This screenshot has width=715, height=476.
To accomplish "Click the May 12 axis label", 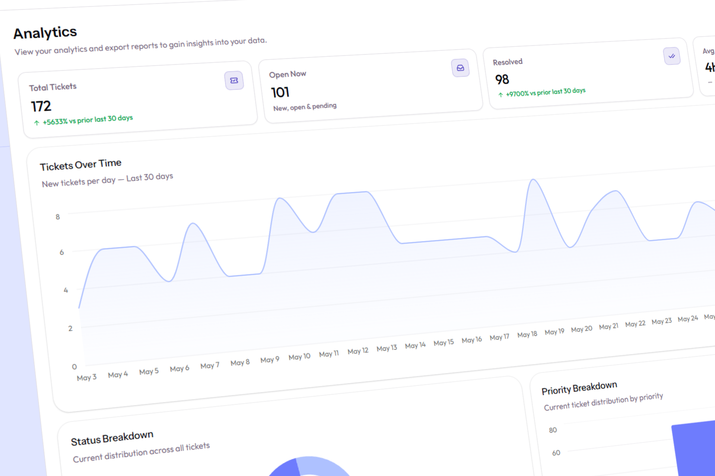I will (x=358, y=351).
